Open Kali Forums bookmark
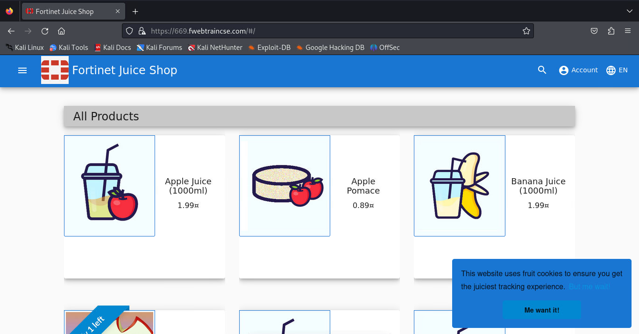The height and width of the screenshot is (334, 639). point(159,48)
